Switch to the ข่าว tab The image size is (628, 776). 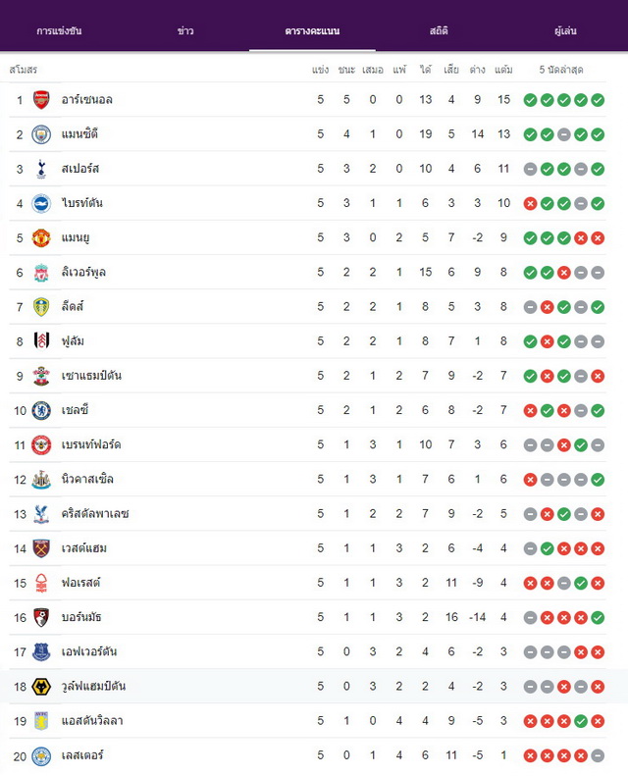pyautogui.click(x=185, y=30)
